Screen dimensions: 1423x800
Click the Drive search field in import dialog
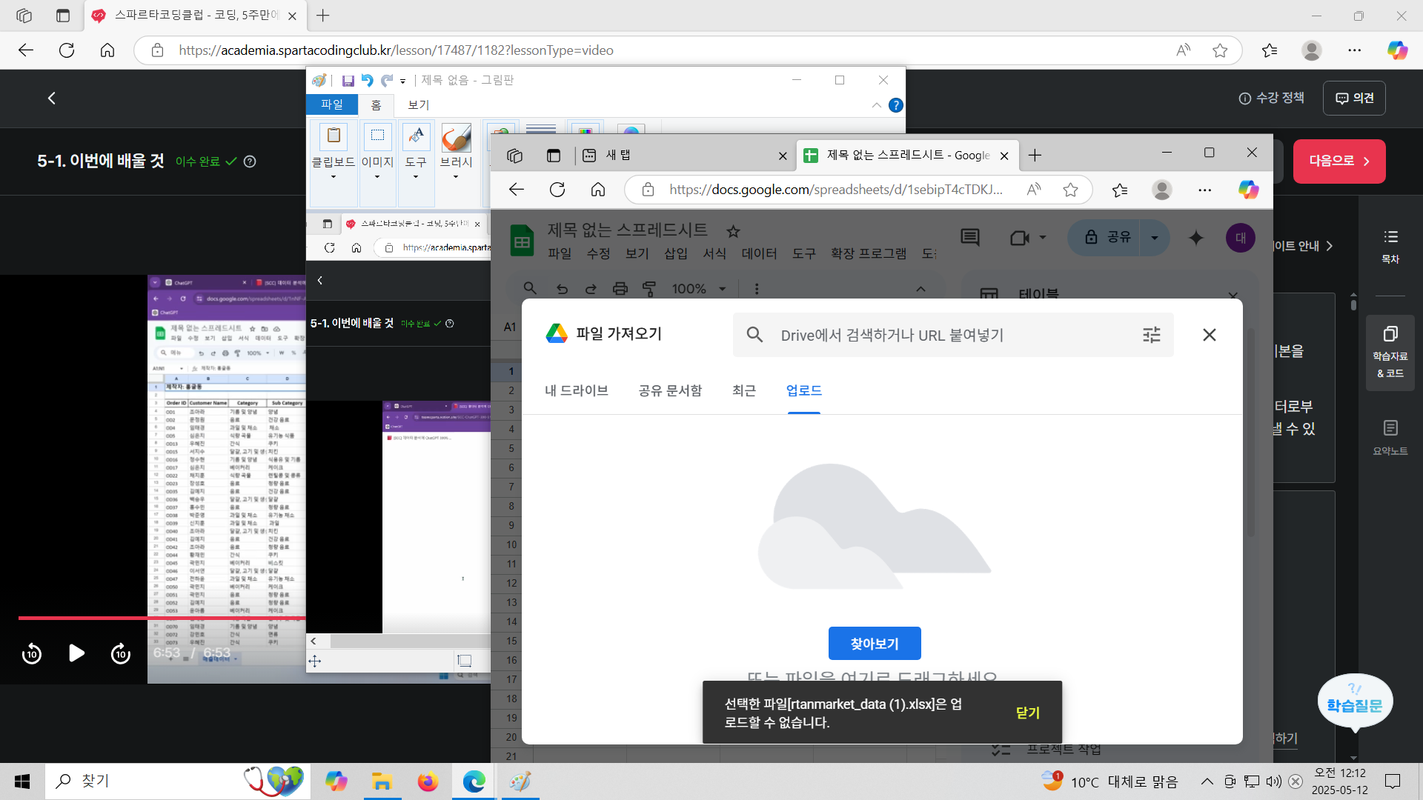coord(952,335)
